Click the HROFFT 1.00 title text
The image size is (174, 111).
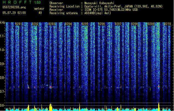coord(22,2)
